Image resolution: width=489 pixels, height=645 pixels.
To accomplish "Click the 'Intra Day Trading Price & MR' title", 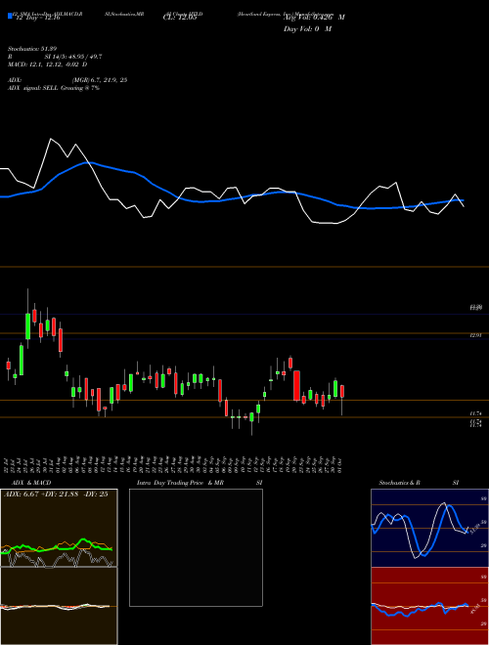I will pos(180,483).
